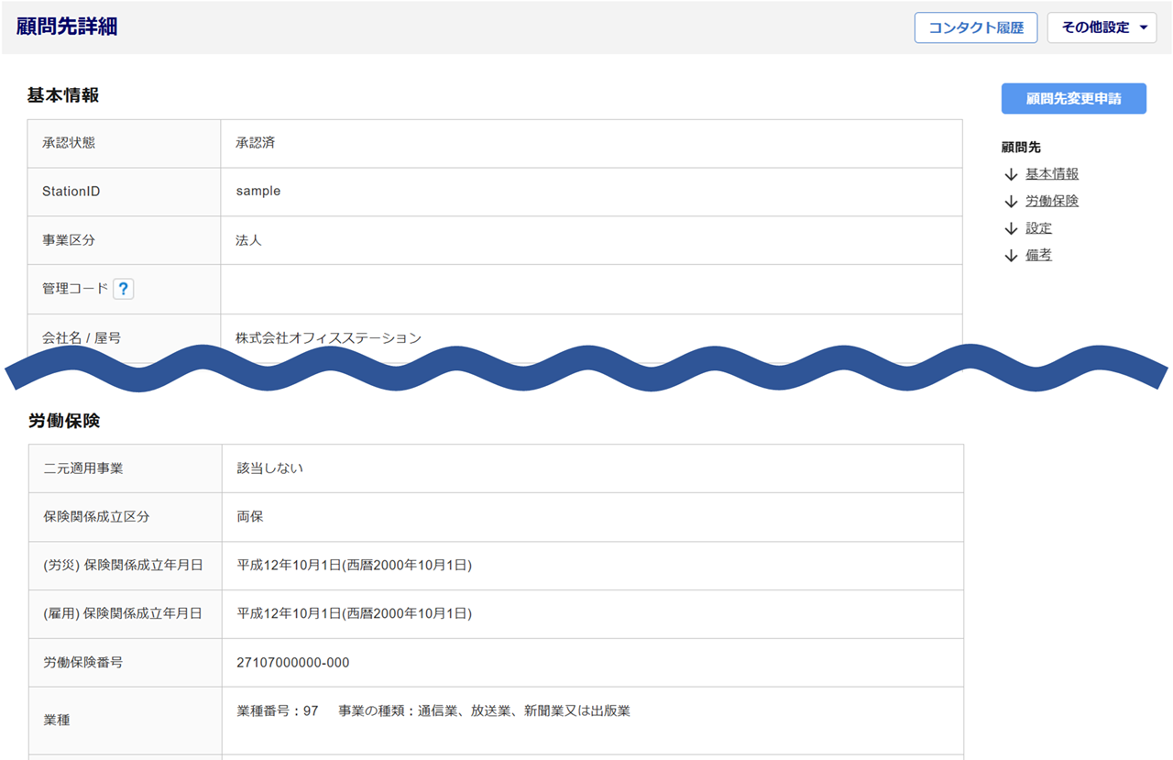Click the (雇用) 保険関係成立年月日 row label
This screenshot has height=760, width=1173.
pos(123,613)
